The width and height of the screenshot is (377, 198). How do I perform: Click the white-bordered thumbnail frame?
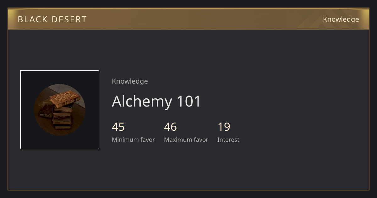(x=60, y=110)
